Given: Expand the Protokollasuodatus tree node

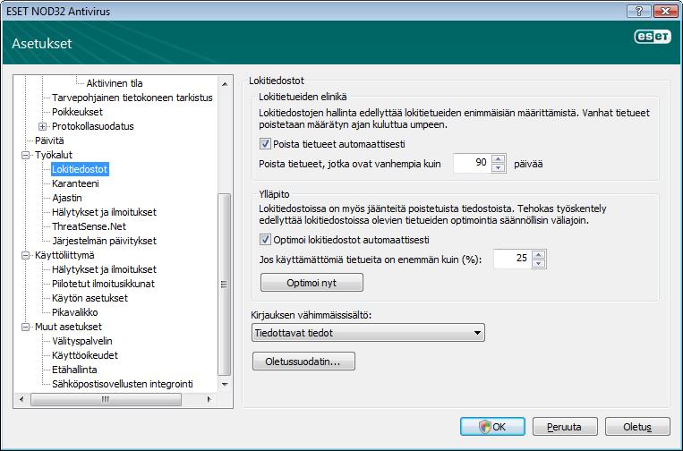Looking at the screenshot, I should click(42, 127).
